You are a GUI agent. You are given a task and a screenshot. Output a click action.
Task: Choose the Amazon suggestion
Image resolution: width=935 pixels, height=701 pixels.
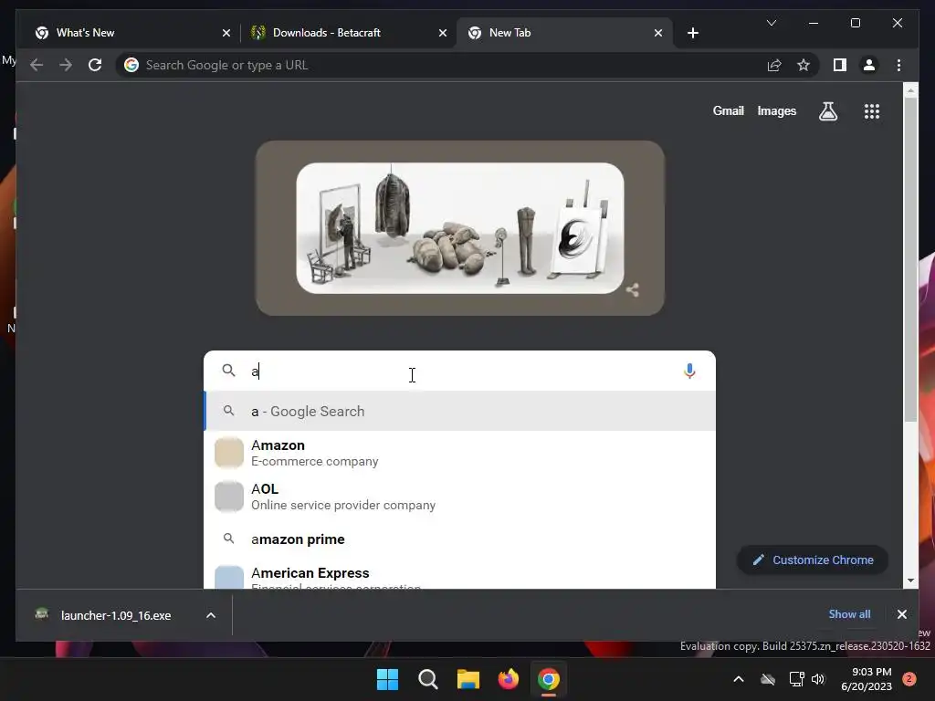tap(460, 453)
